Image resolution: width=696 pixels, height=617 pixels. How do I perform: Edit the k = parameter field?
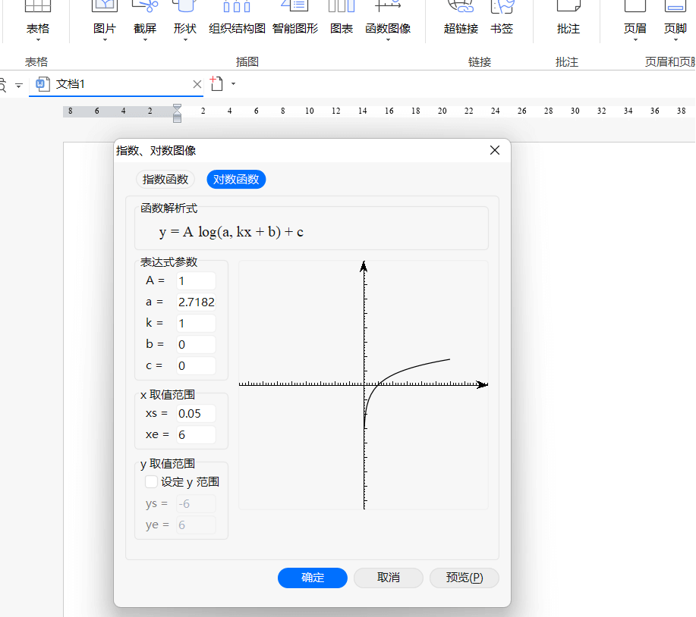point(196,323)
